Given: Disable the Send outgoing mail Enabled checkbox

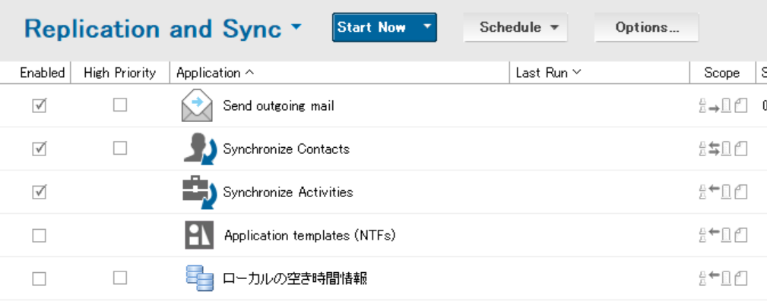Looking at the screenshot, I should (x=39, y=105).
